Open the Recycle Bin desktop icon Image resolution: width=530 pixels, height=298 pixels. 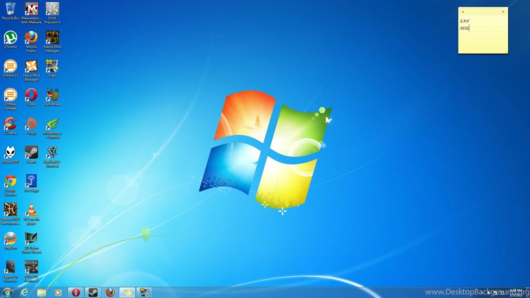(x=10, y=9)
